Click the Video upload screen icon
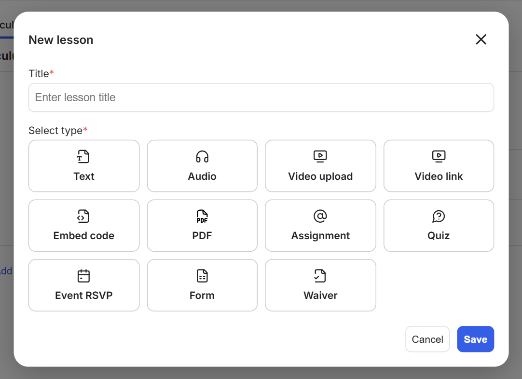Viewport: 522px width, 379px height. click(320, 156)
